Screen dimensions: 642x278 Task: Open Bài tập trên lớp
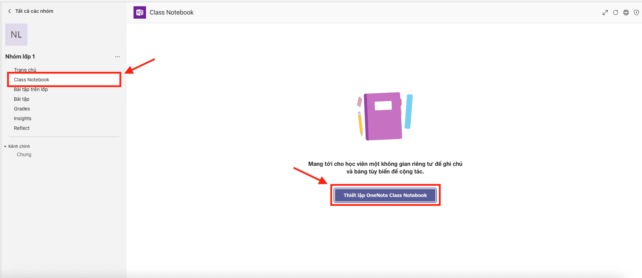click(31, 89)
